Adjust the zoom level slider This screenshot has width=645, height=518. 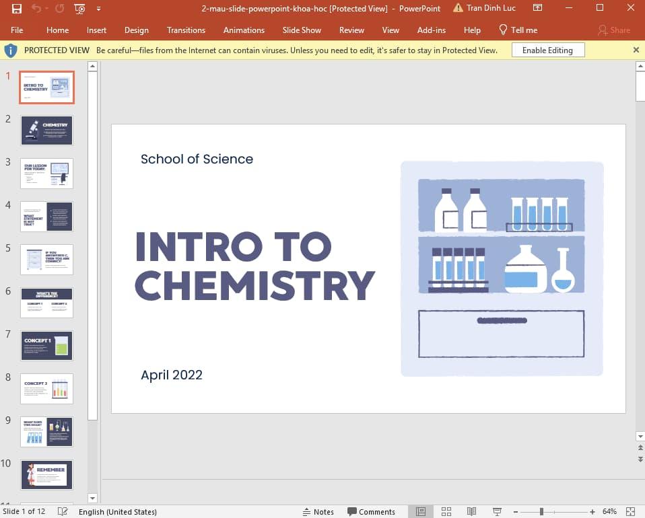point(541,511)
